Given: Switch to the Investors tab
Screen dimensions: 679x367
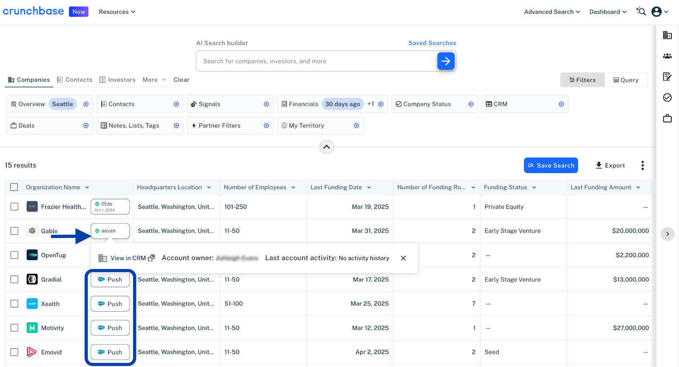Looking at the screenshot, I should (x=118, y=80).
